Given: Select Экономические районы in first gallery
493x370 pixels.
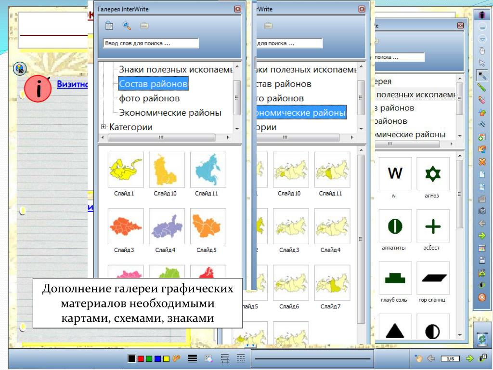Looking at the screenshot, I should [170, 113].
